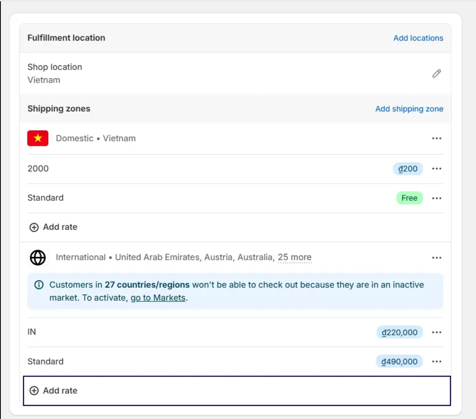The image size is (476, 419).
Task: Select the 2000 rate name
Action: [38, 169]
